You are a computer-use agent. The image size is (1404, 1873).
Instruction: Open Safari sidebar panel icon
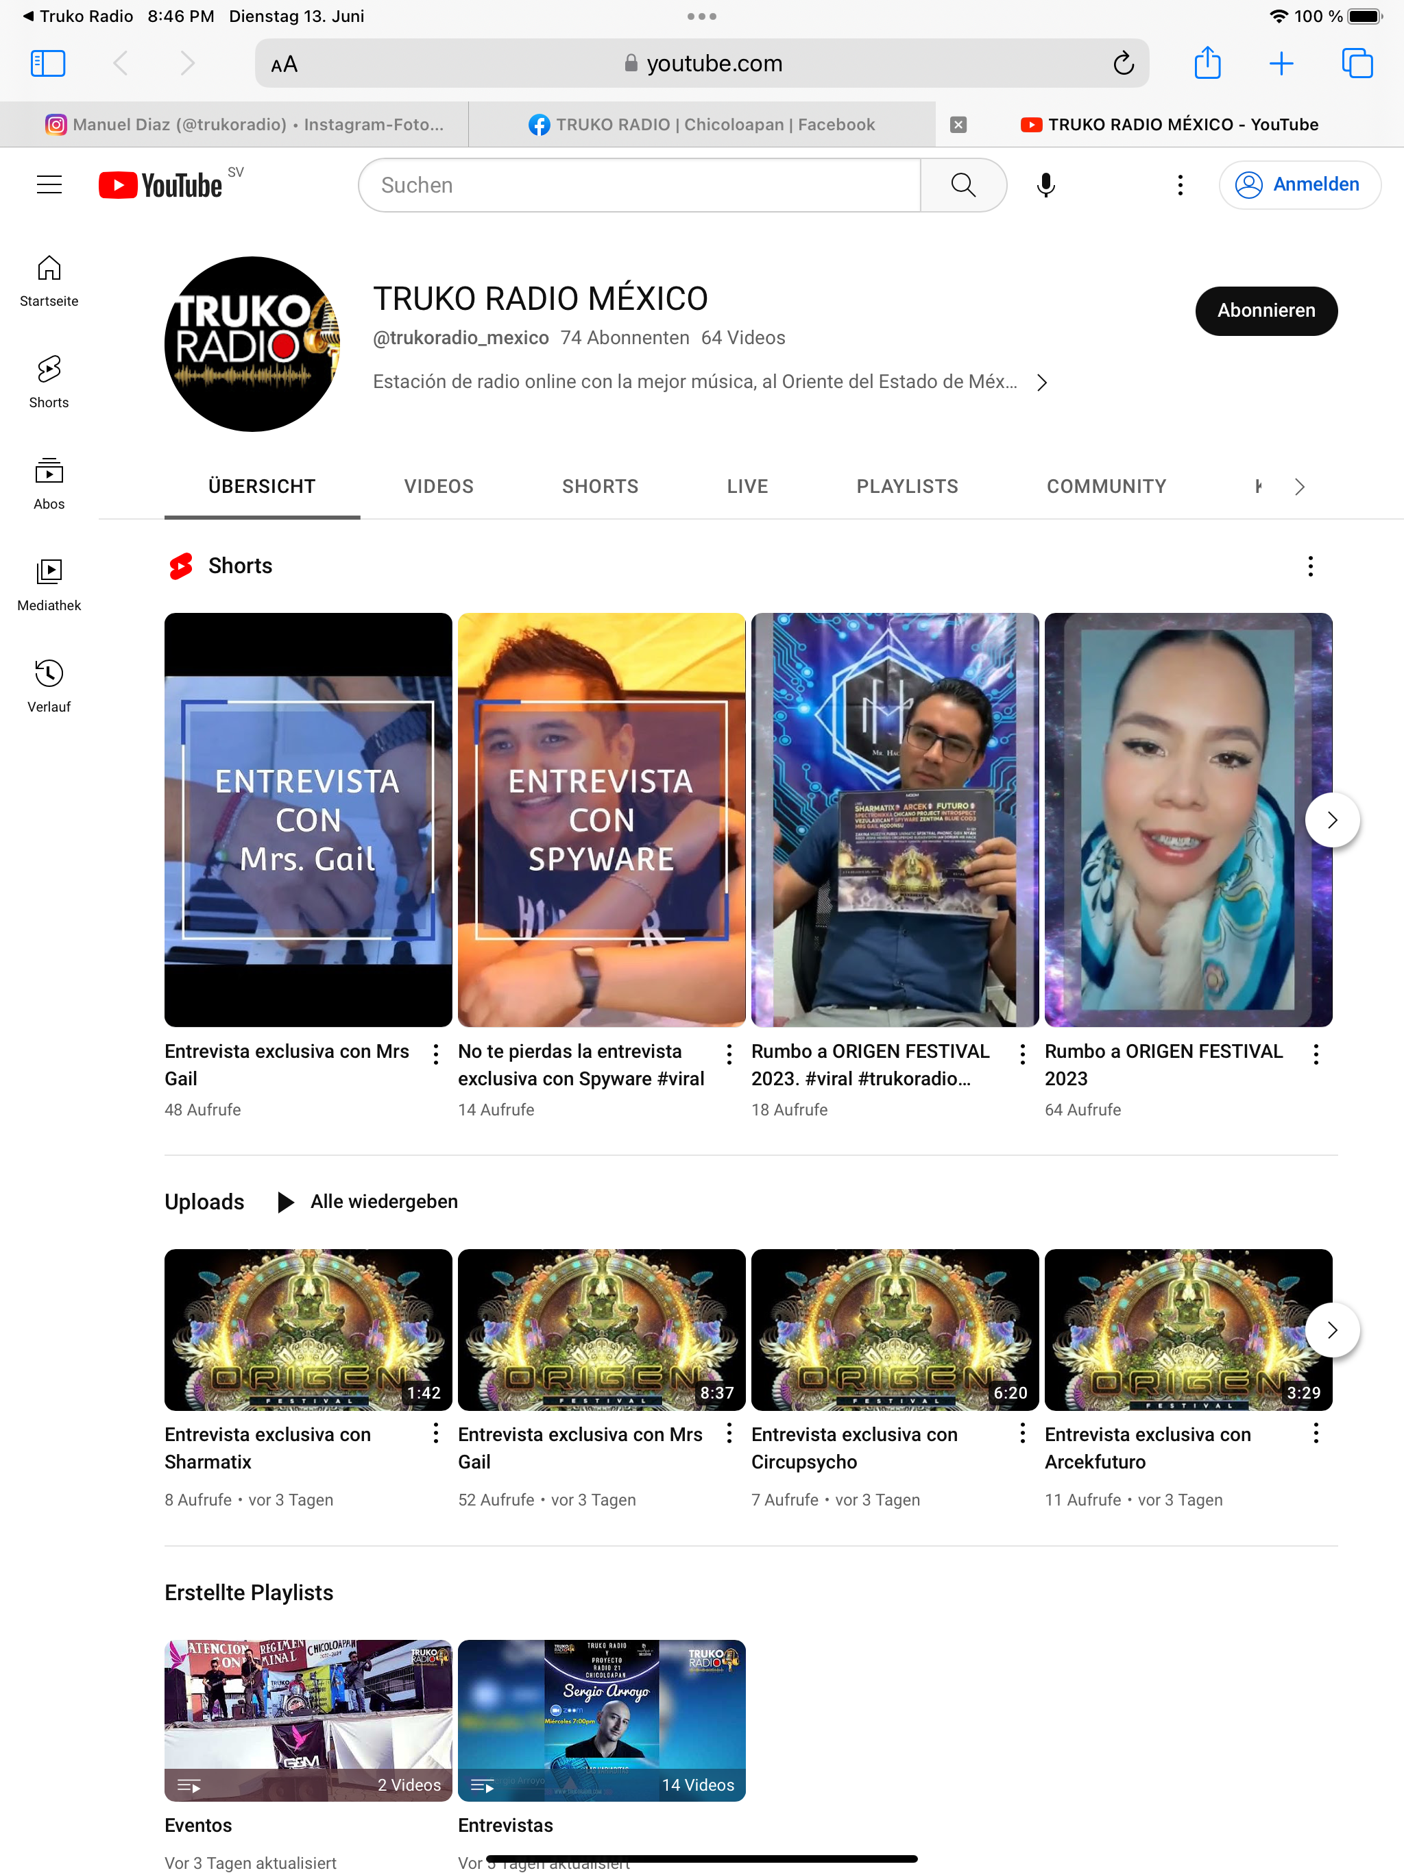48,64
